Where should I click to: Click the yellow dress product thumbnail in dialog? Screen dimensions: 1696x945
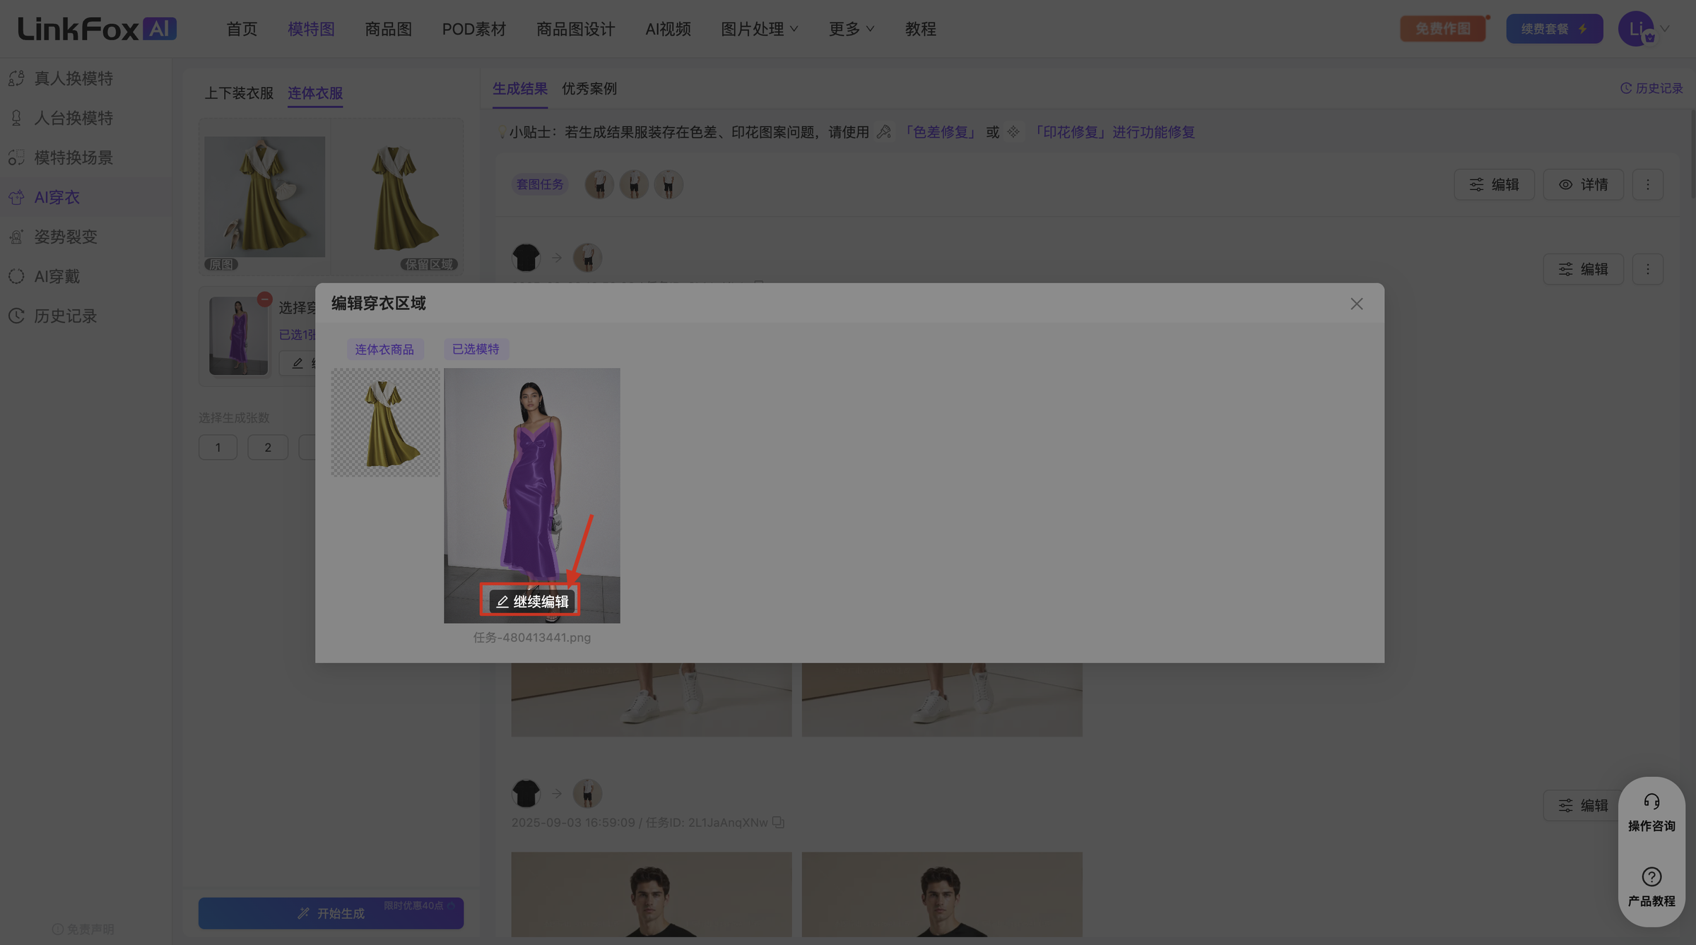[x=386, y=422]
